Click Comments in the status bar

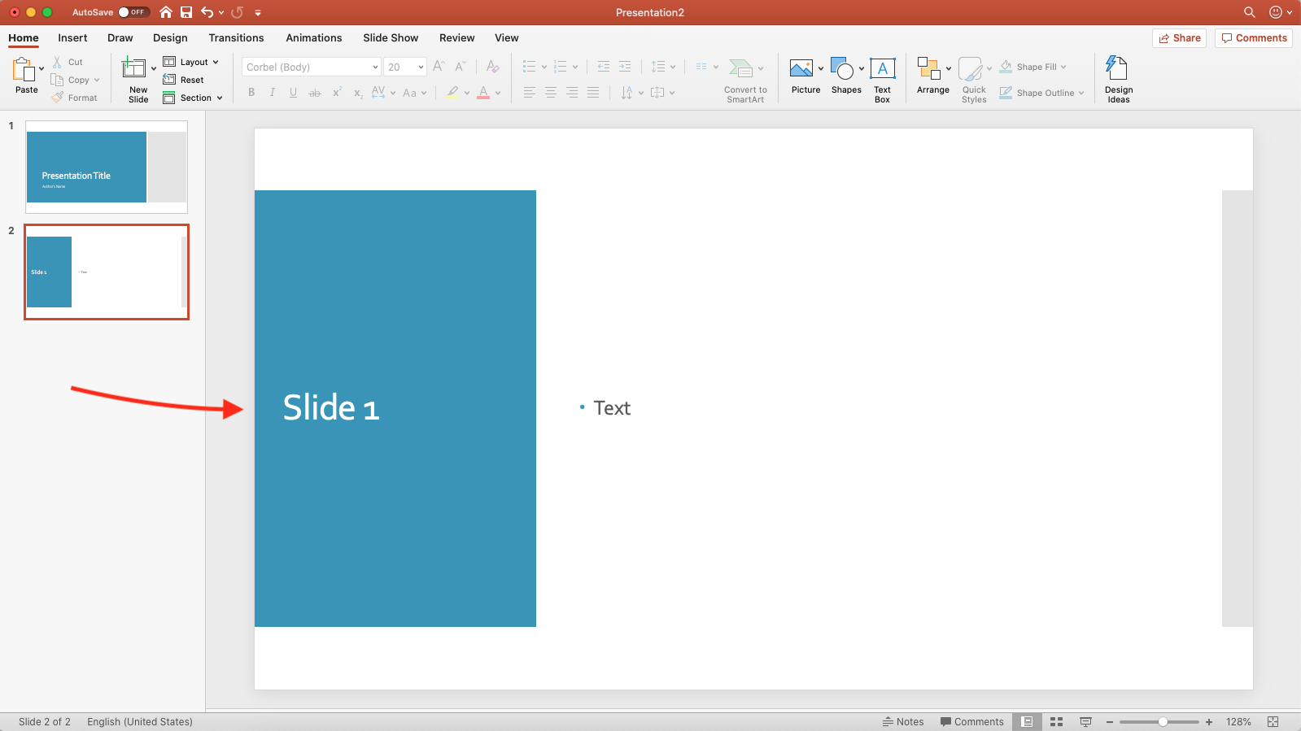(x=972, y=722)
